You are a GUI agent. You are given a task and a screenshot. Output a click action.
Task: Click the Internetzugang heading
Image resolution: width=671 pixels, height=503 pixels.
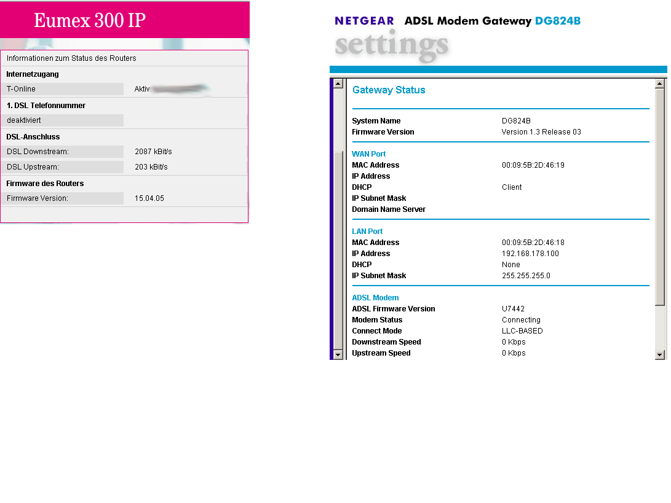pyautogui.click(x=33, y=74)
